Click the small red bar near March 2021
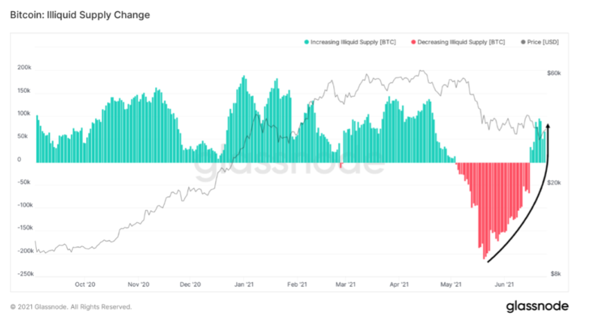The height and width of the screenshot is (317, 590). [x=341, y=165]
